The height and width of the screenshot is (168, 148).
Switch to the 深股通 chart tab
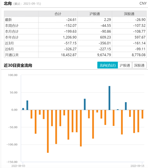click(139, 65)
